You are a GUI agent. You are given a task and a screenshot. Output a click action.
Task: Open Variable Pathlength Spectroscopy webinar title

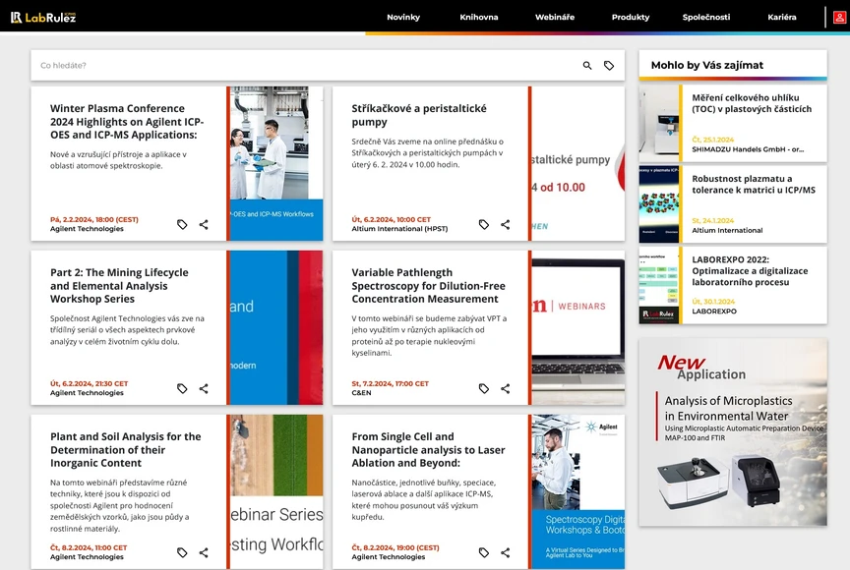(428, 286)
